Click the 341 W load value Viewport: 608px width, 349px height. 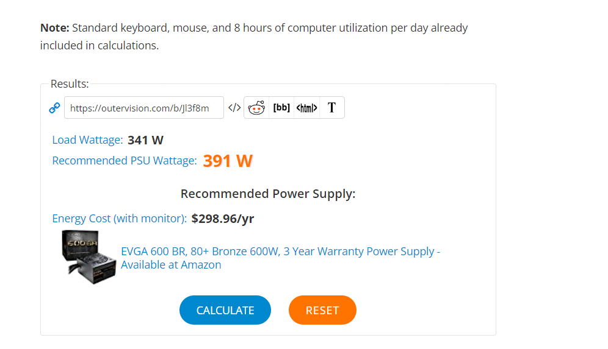tap(145, 139)
